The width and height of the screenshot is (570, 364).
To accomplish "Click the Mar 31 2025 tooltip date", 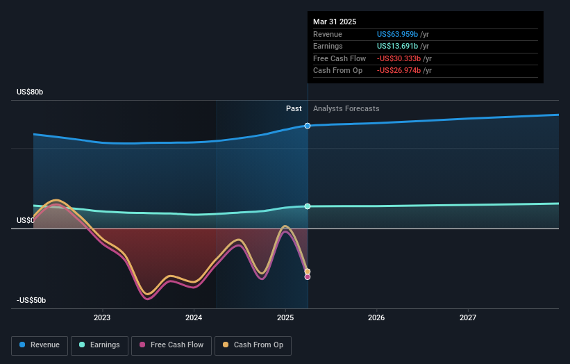I will [335, 22].
